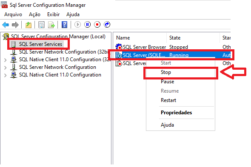251x167 pixels.
Task: Click the Start service toolbar icon
Action: coord(77,25)
